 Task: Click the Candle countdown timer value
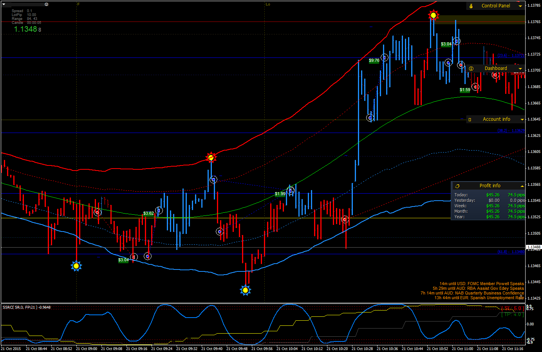[34, 23]
